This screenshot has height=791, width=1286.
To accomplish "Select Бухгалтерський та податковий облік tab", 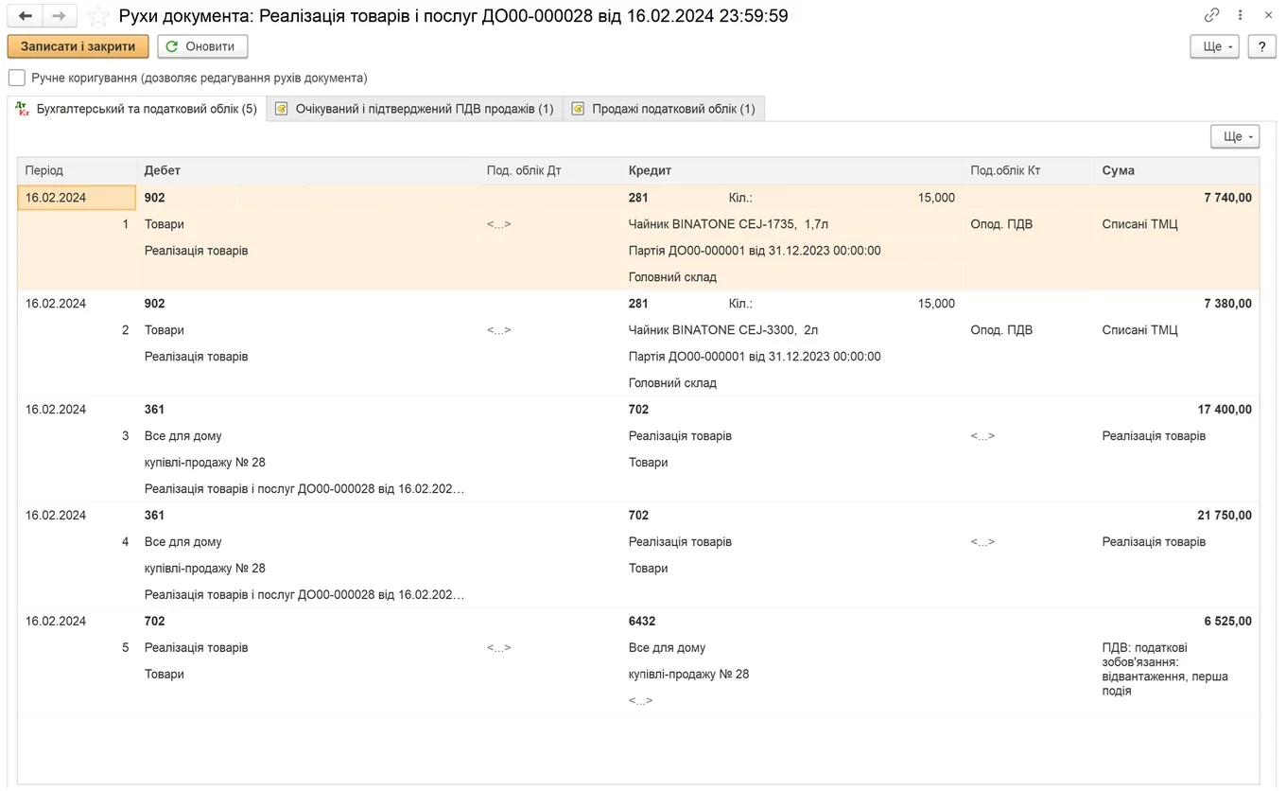I will [x=137, y=109].
